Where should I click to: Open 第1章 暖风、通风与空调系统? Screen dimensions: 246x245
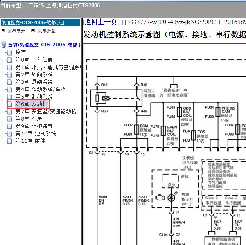pyautogui.click(x=48, y=67)
